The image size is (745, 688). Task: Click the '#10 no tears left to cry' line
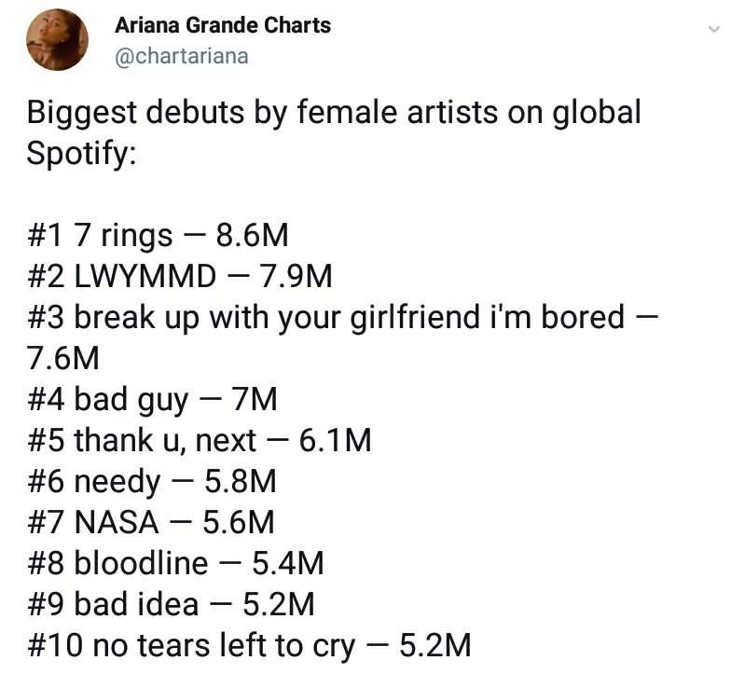[249, 646]
